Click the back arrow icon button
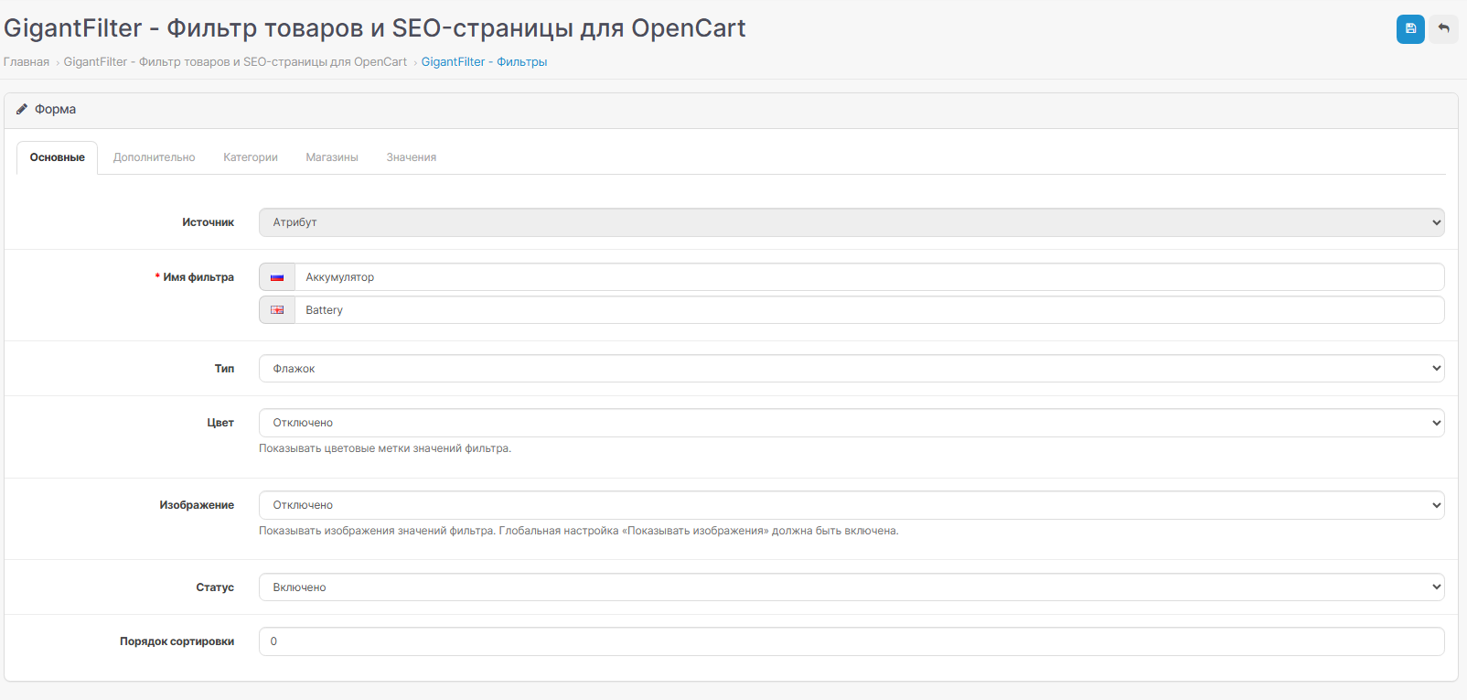 click(x=1443, y=28)
